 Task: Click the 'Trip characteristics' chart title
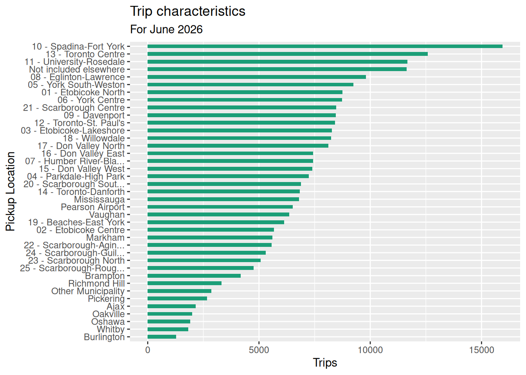pyautogui.click(x=188, y=11)
